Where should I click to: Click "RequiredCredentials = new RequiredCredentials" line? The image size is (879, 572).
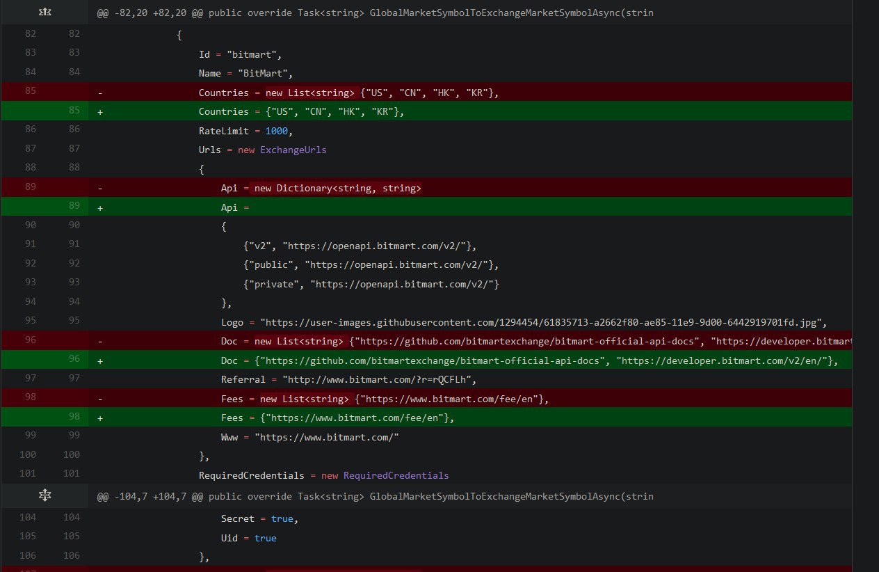(323, 475)
